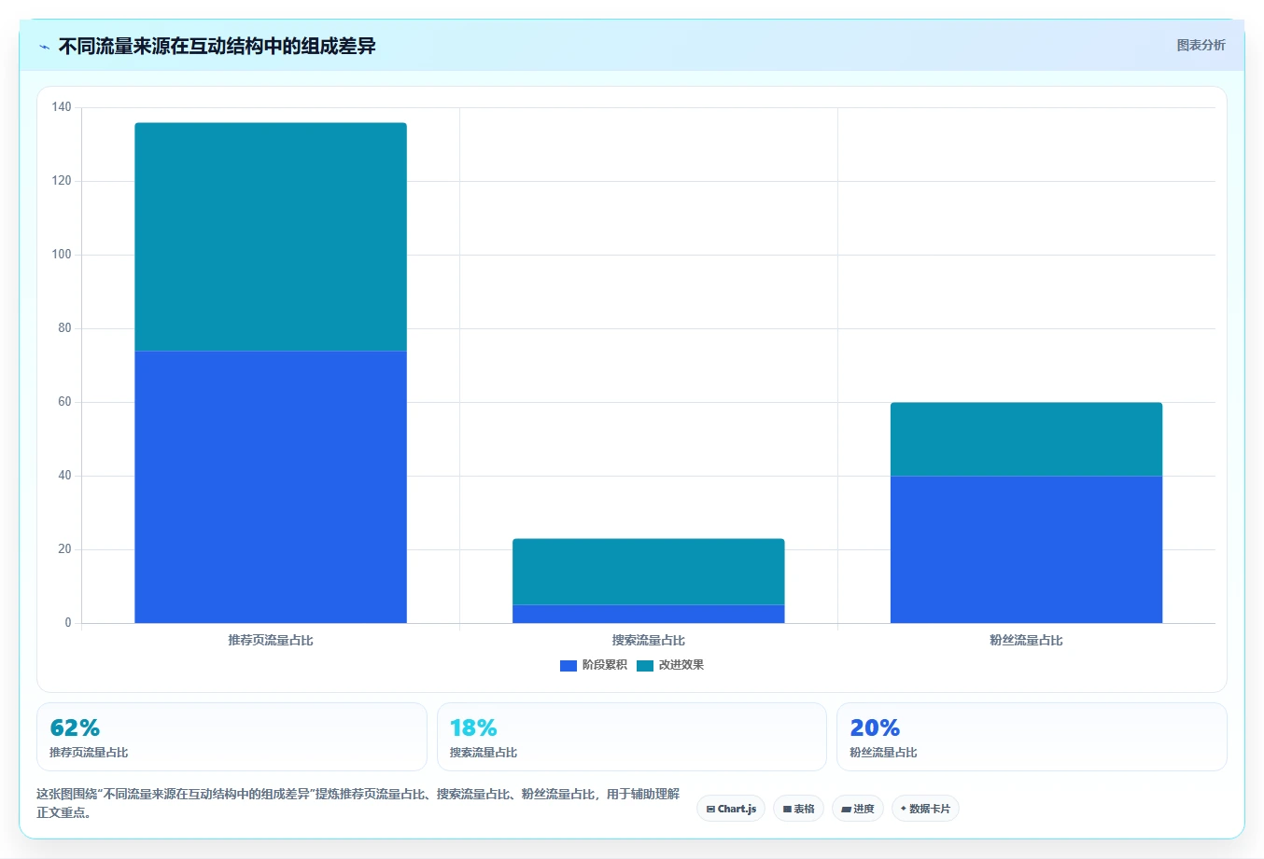Click the teal 改进效果 legend swatch
The image size is (1264, 859).
pyautogui.click(x=645, y=665)
